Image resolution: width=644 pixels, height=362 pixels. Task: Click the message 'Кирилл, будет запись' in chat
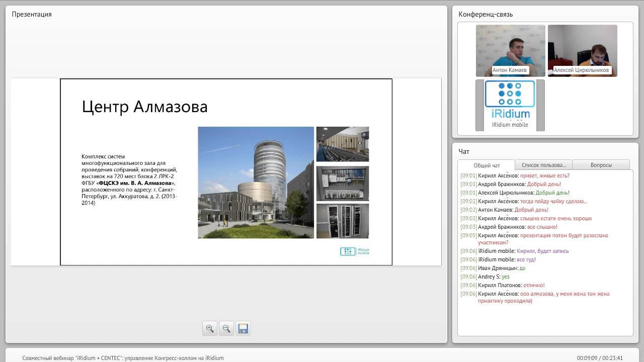[x=542, y=251]
